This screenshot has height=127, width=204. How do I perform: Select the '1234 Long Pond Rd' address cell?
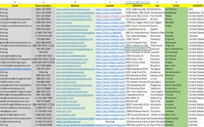[137, 72]
